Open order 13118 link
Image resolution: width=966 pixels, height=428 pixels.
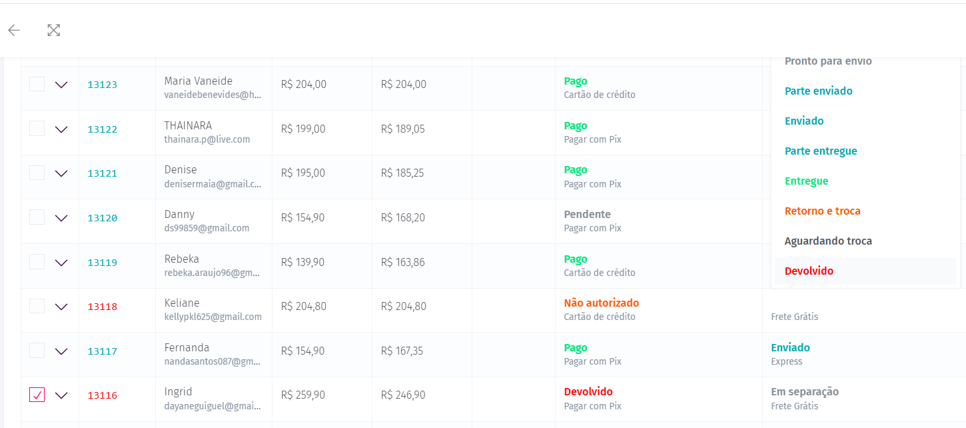point(103,307)
